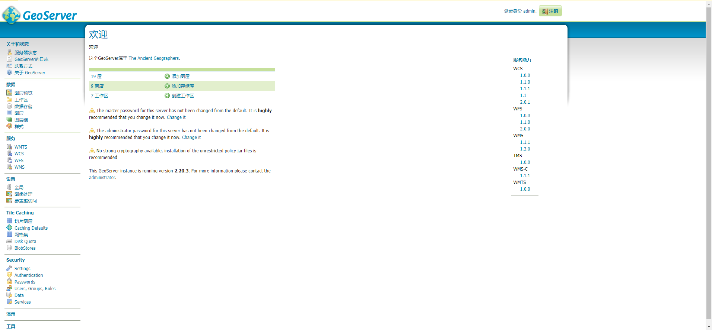Click the GeoServer logo
The width and height of the screenshot is (712, 330).
[x=39, y=15]
